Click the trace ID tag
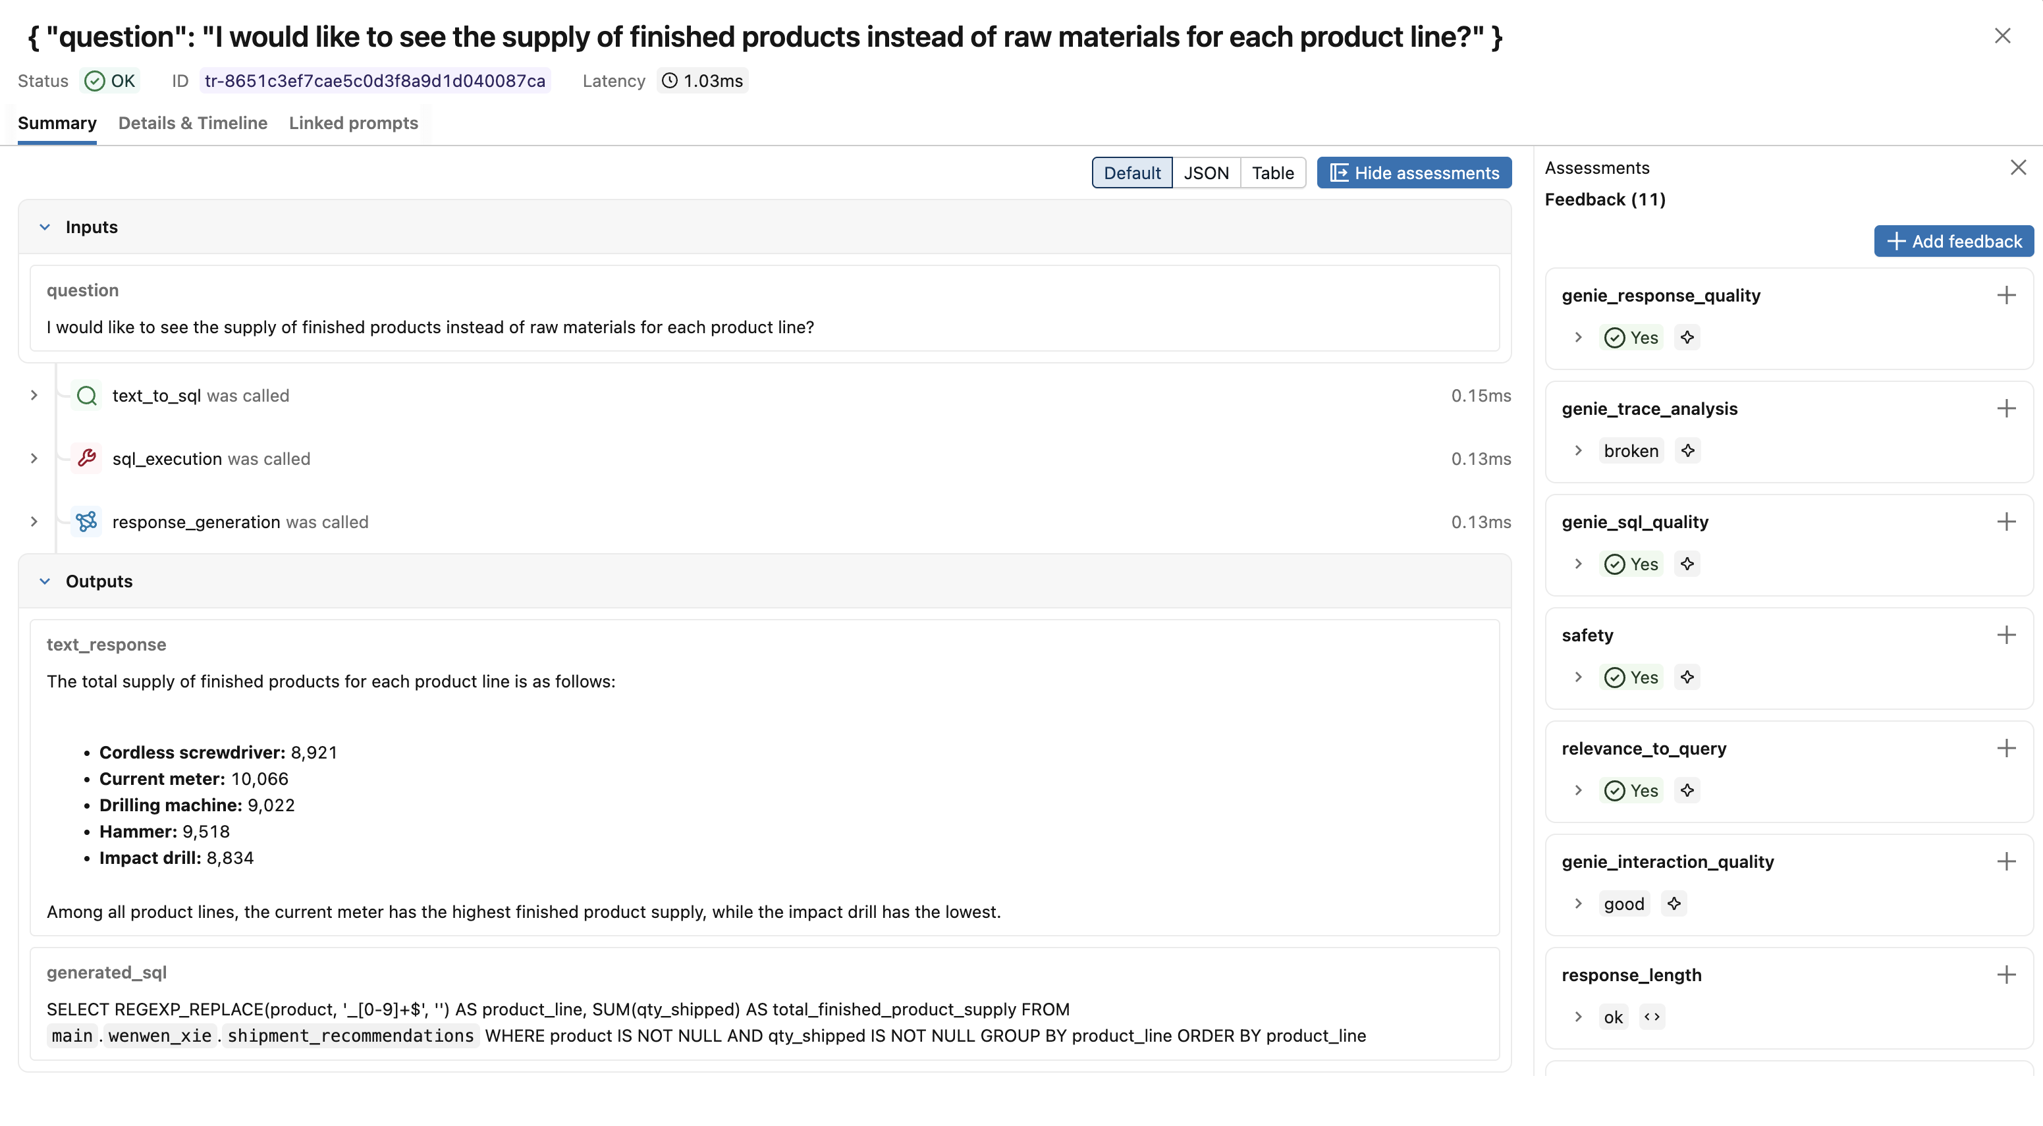Image resolution: width=2043 pixels, height=1126 pixels. coord(374,81)
